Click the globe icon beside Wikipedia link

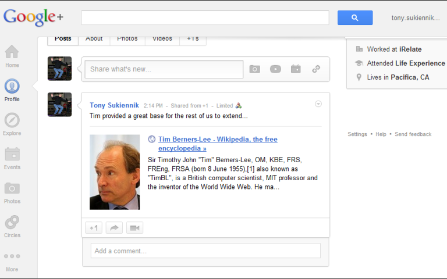[152, 139]
